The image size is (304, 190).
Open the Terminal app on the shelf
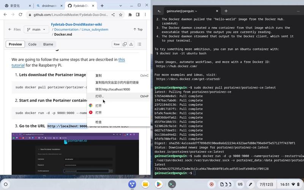tap(172, 184)
